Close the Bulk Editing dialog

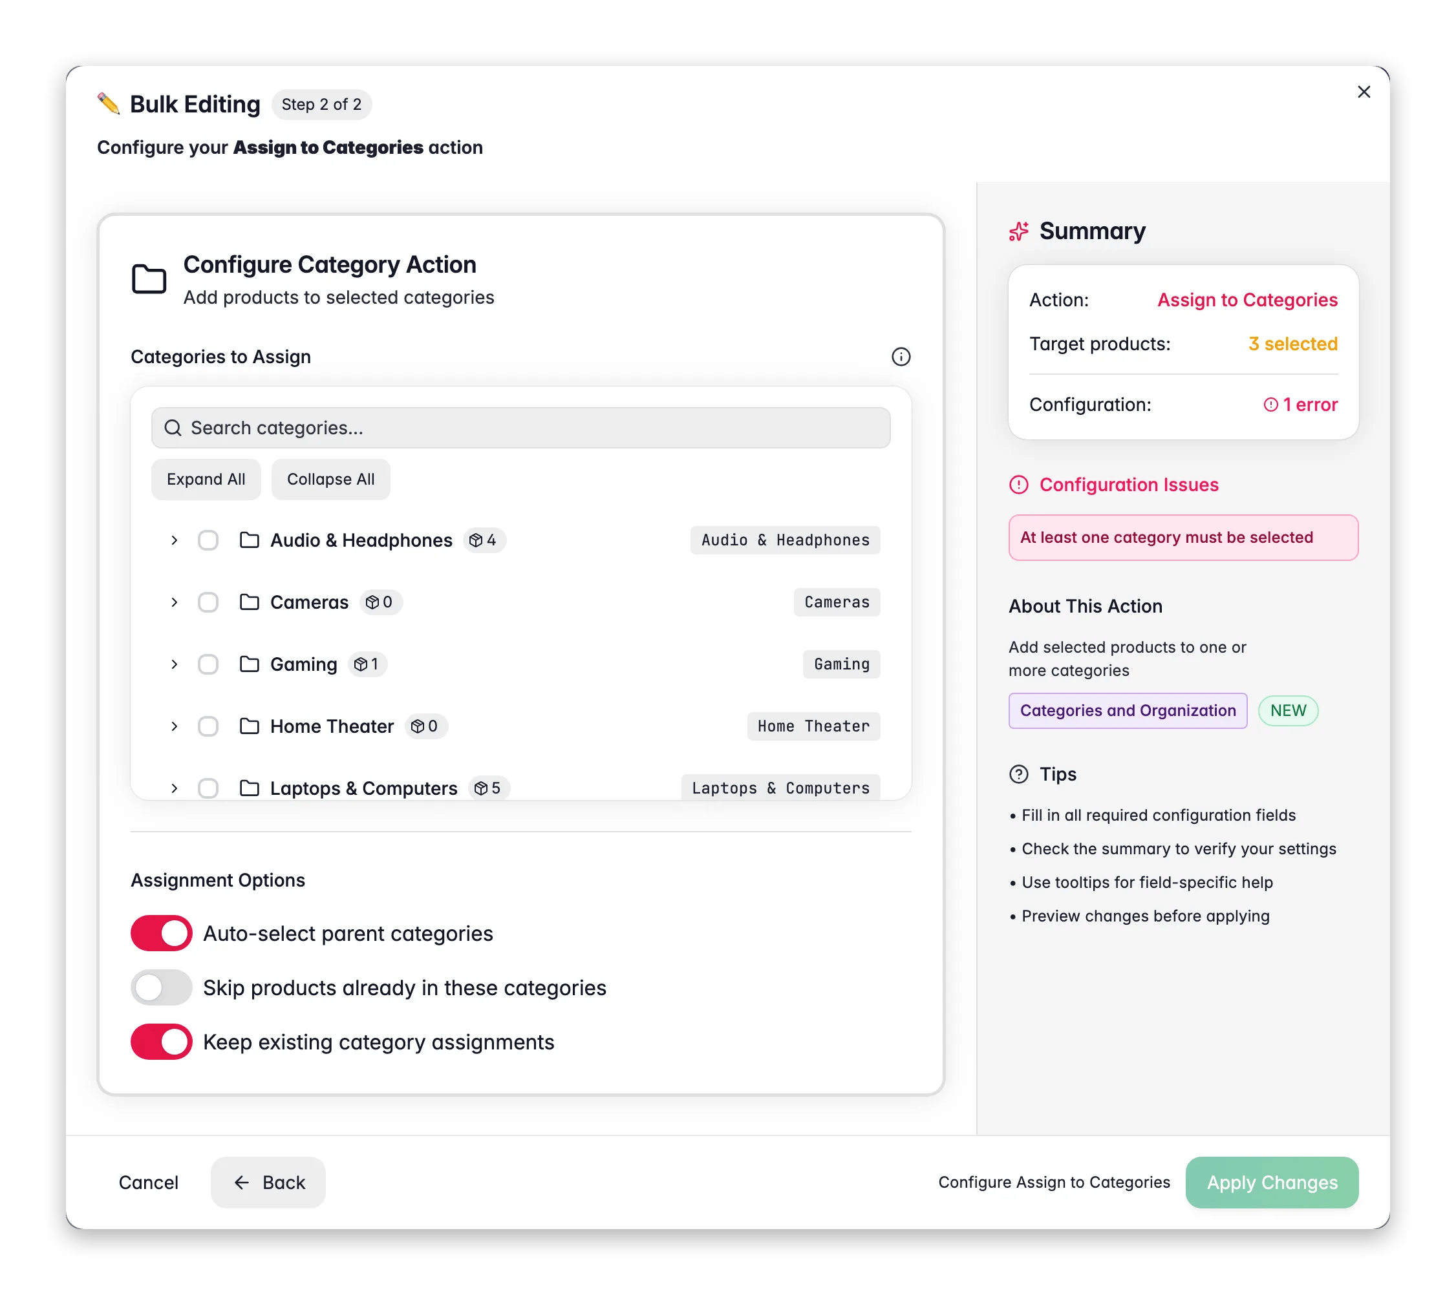tap(1364, 92)
